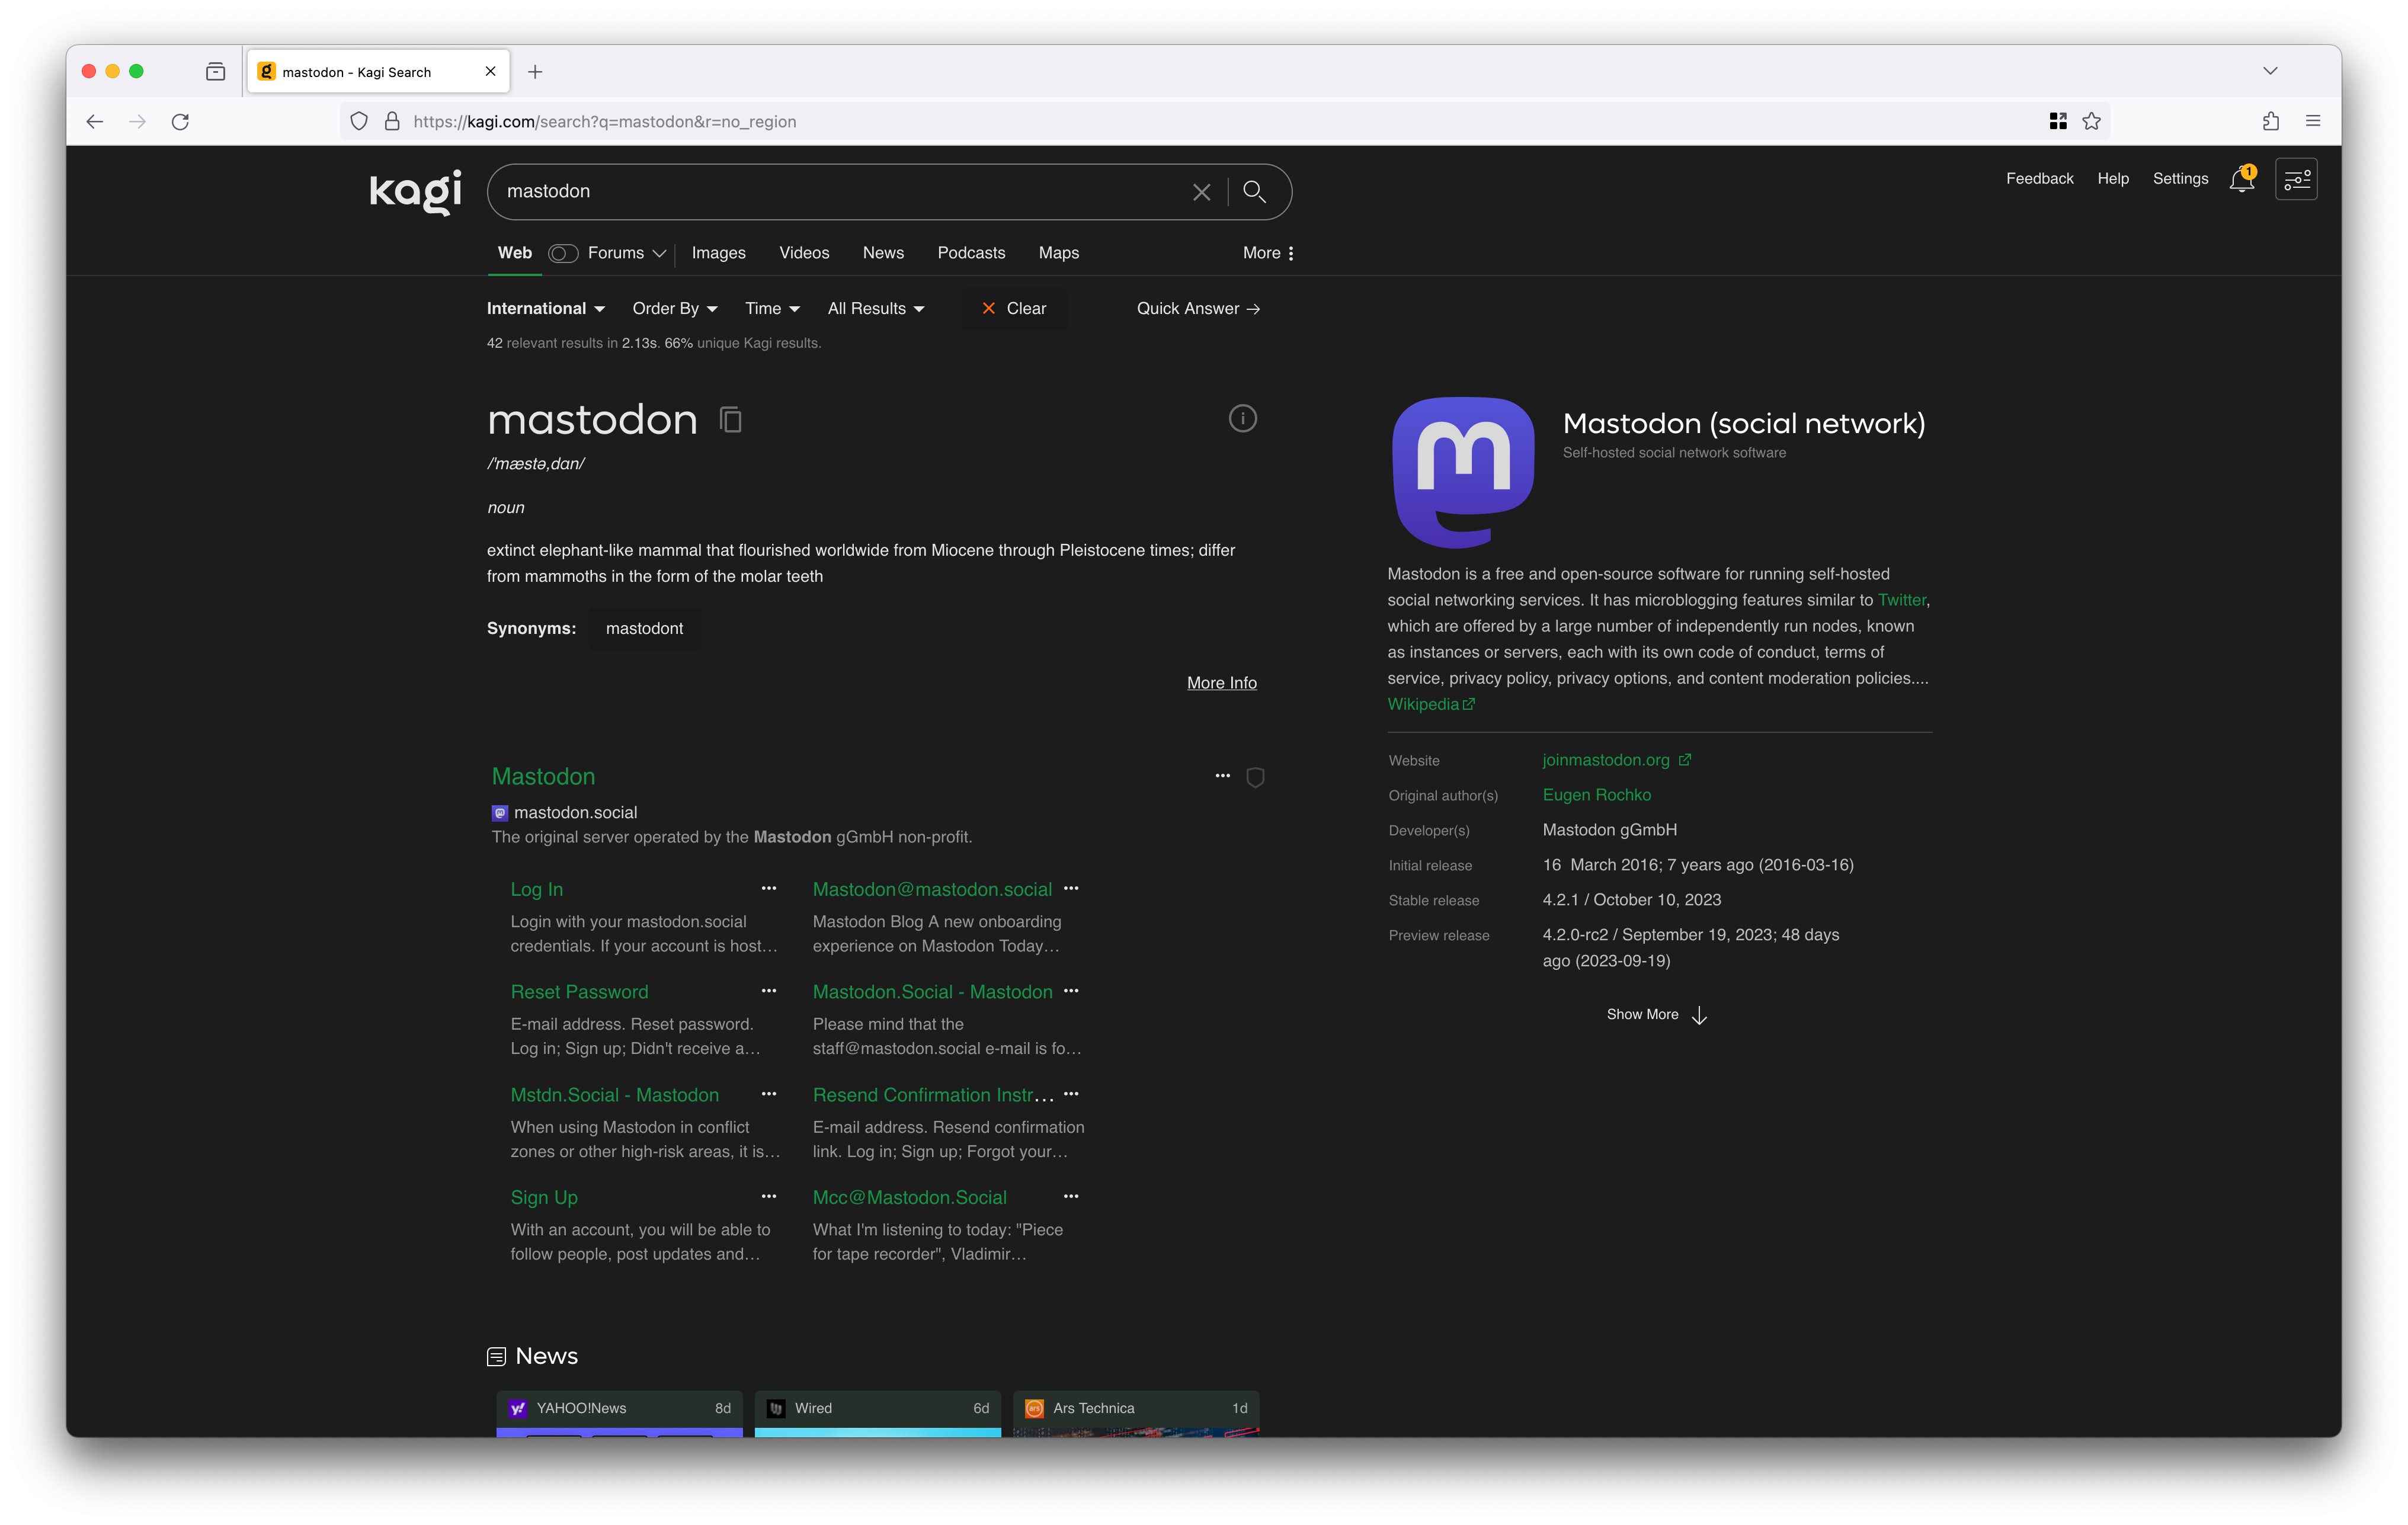This screenshot has height=1525, width=2408.
Task: Open the All Results dropdown
Action: tap(876, 308)
